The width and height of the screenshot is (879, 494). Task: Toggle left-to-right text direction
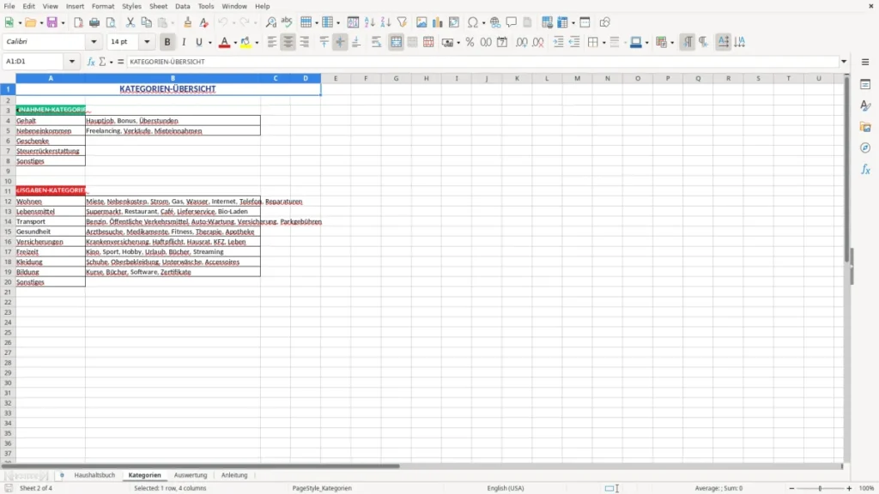(688, 42)
